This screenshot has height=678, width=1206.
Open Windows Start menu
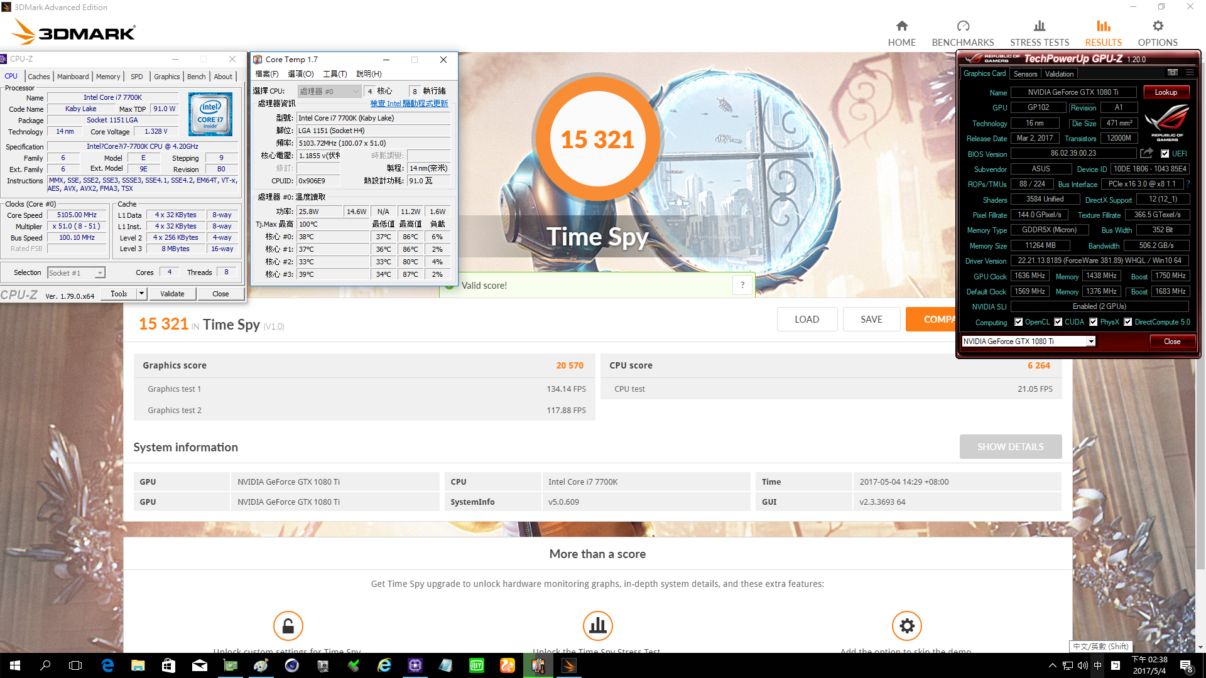pyautogui.click(x=15, y=665)
